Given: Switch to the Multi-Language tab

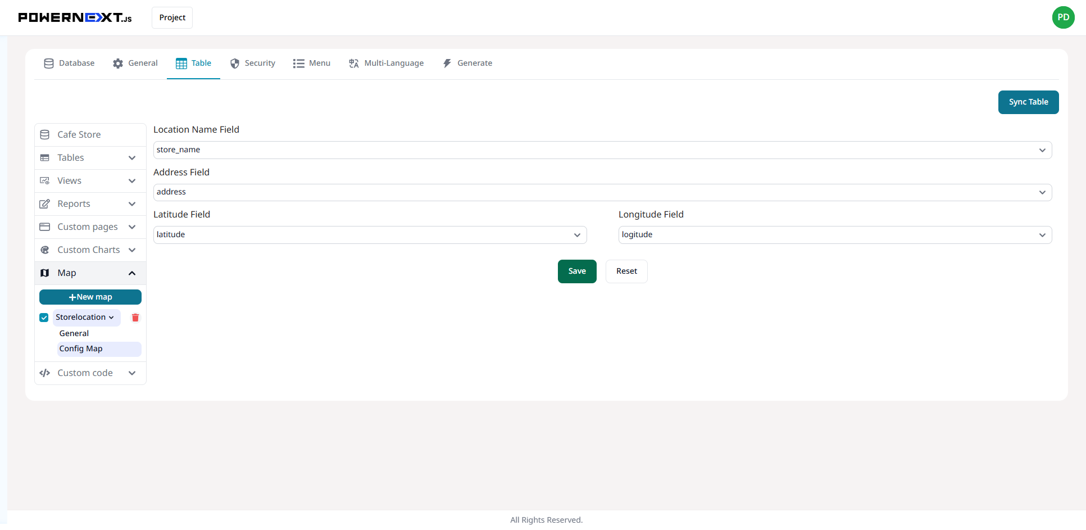Looking at the screenshot, I should [386, 64].
